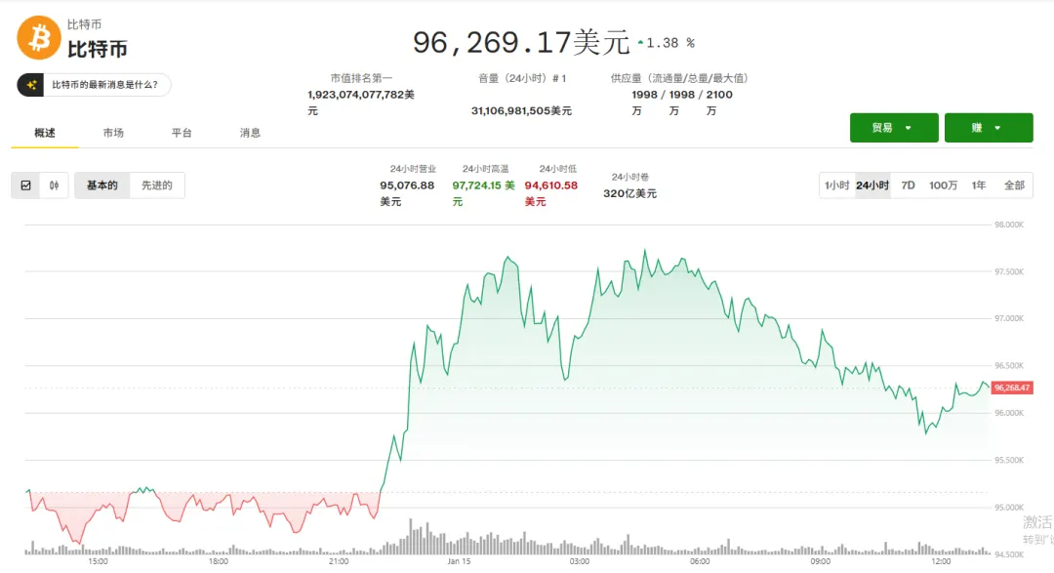Click the 06:00 time axis label

click(700, 561)
